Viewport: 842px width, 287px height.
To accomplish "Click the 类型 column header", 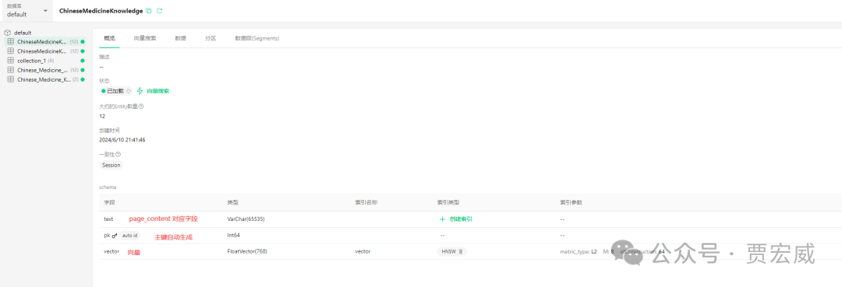I will (233, 202).
